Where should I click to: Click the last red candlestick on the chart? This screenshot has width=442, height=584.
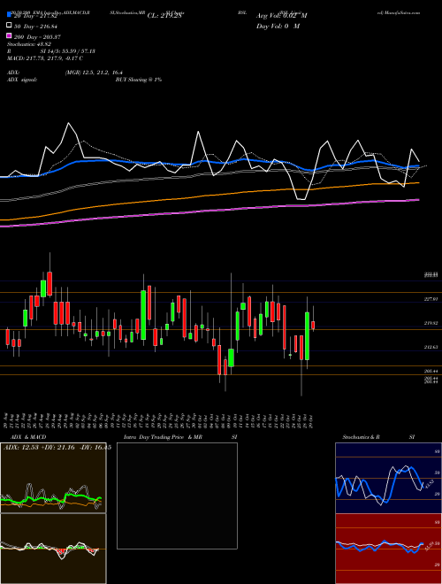pos(313,325)
